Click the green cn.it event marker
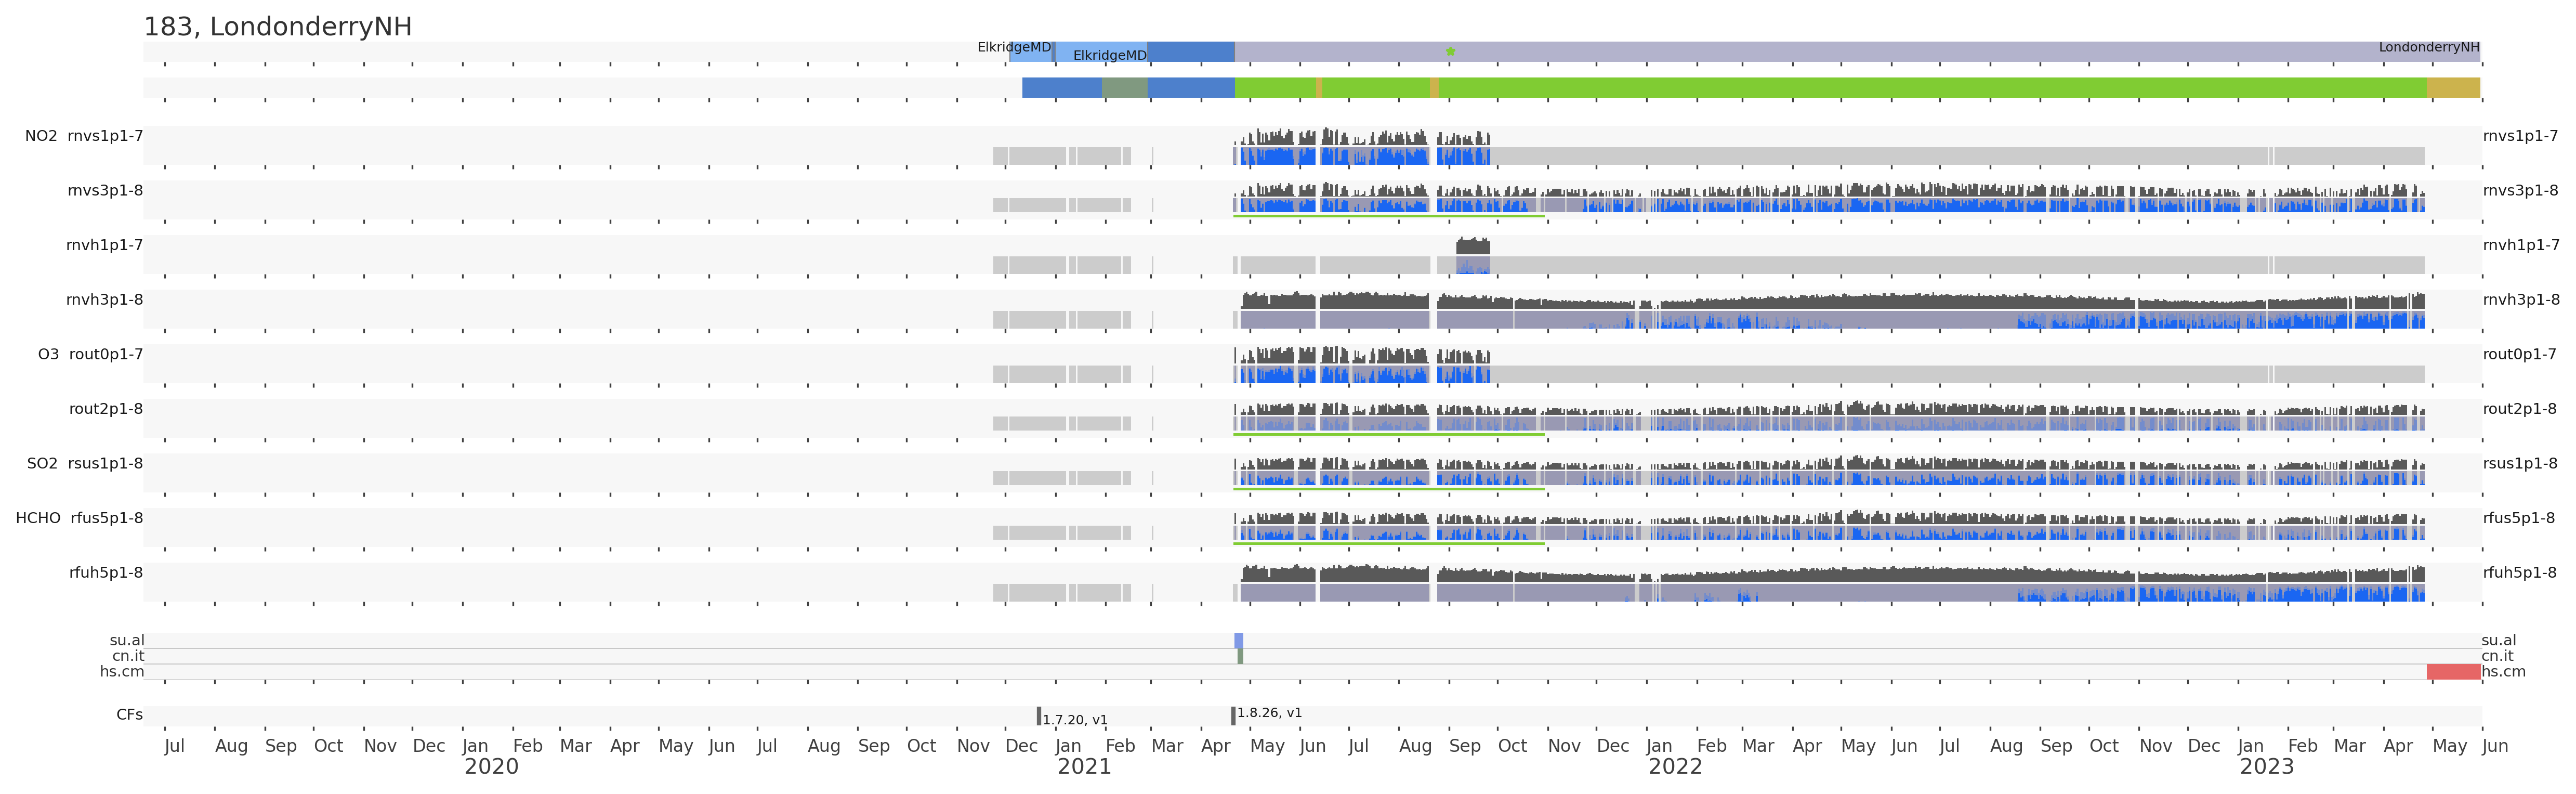Image resolution: width=2576 pixels, height=794 pixels. point(1240,656)
